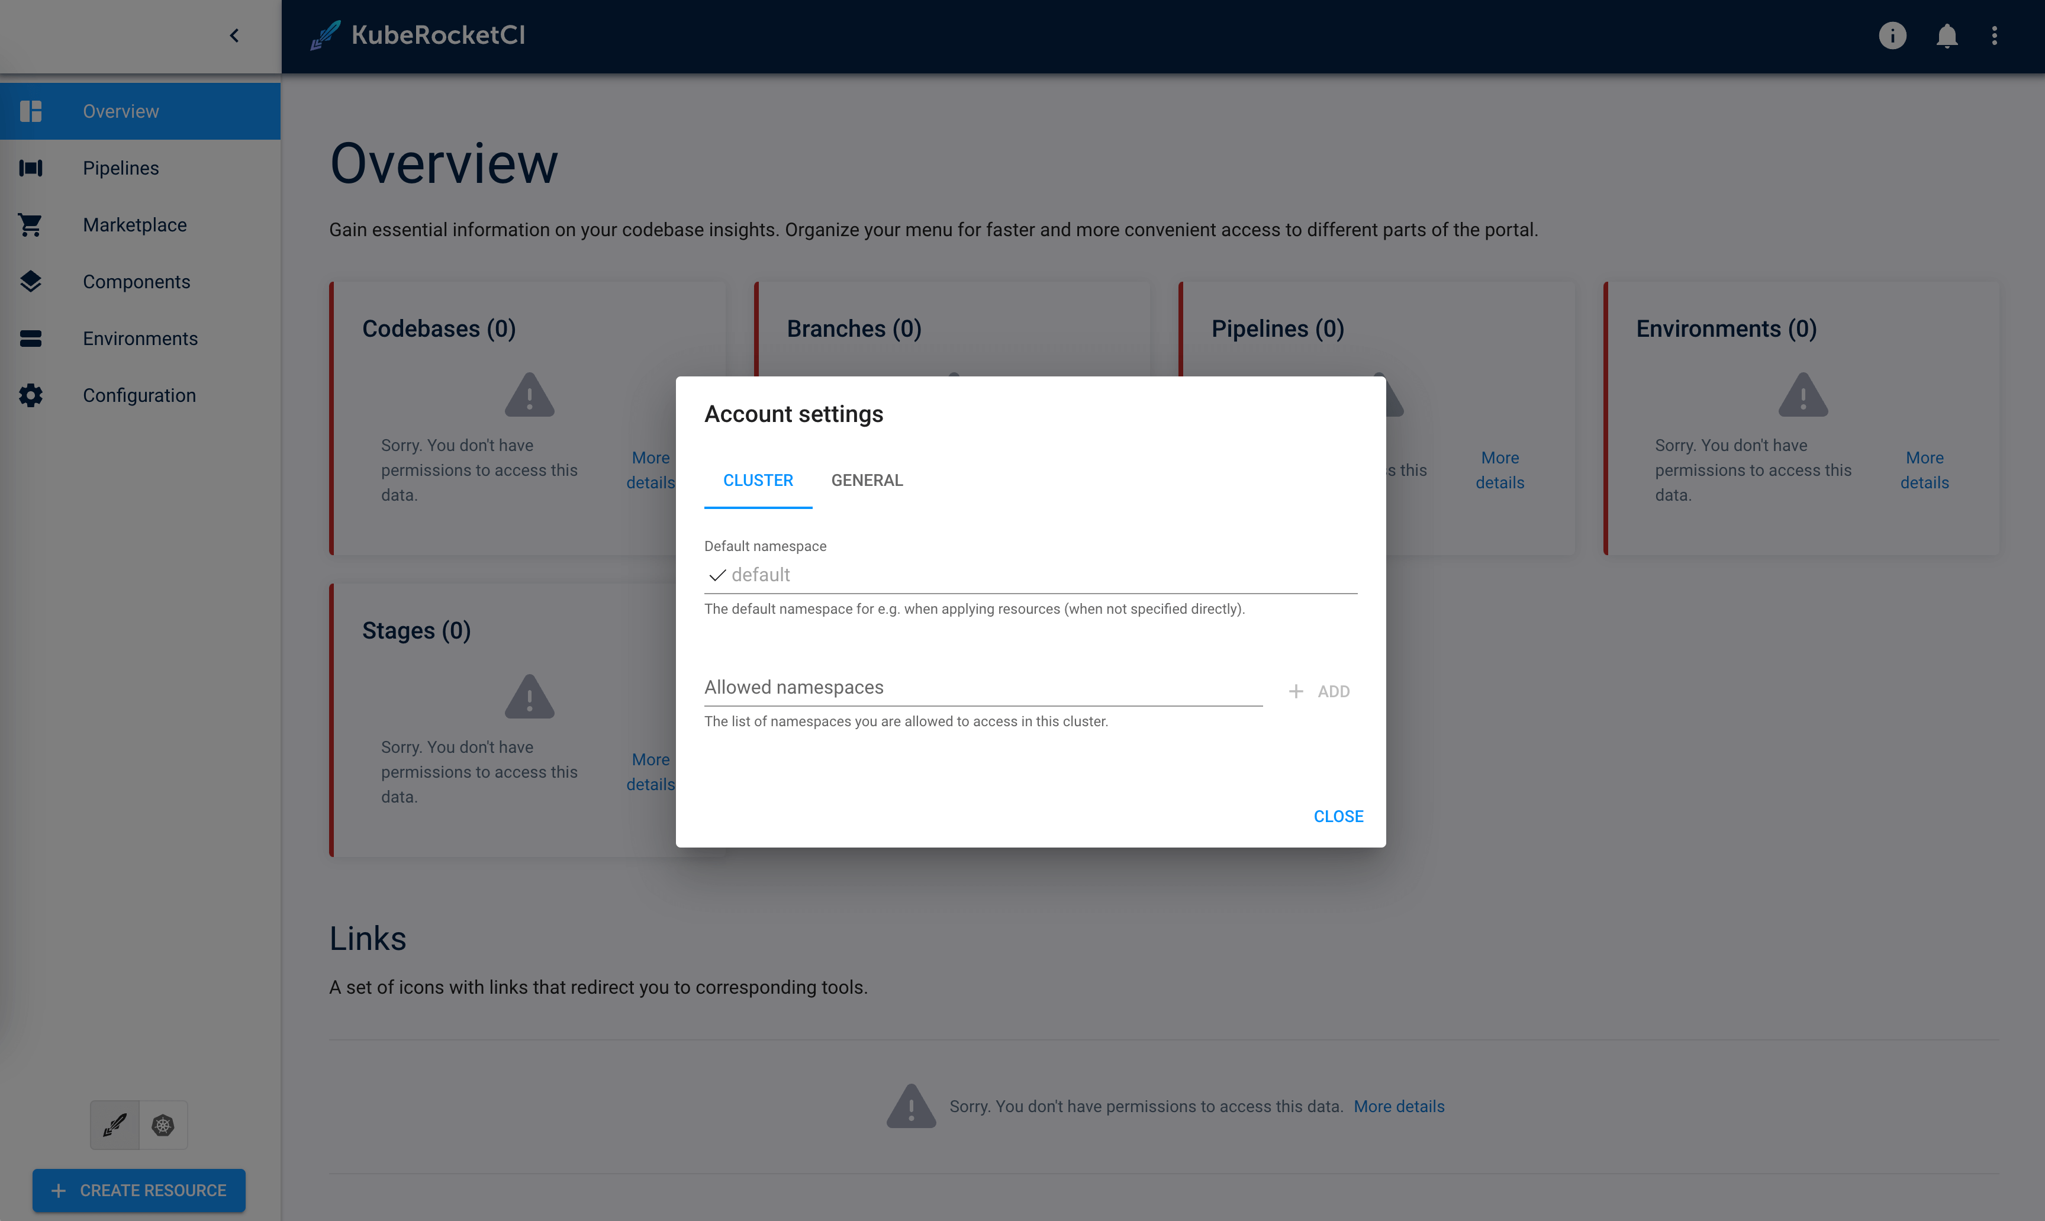Click the KubeRocketCI logo icon
This screenshot has height=1221, width=2045.
324,35
